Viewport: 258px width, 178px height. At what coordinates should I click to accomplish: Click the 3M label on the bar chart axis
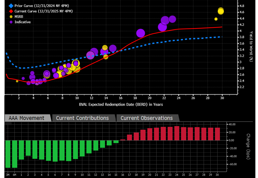[x=8, y=175]
